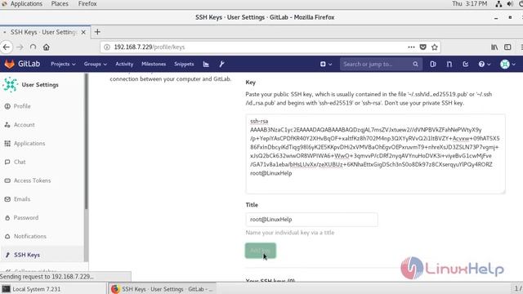Open the Projects dropdown menu
The height and width of the screenshot is (294, 523).
click(63, 64)
